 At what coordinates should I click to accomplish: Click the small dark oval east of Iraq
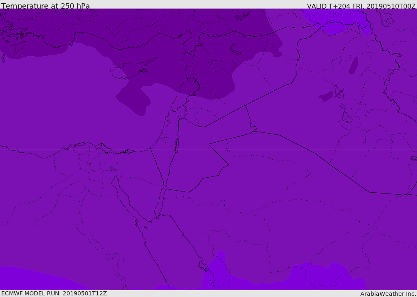click(x=353, y=65)
